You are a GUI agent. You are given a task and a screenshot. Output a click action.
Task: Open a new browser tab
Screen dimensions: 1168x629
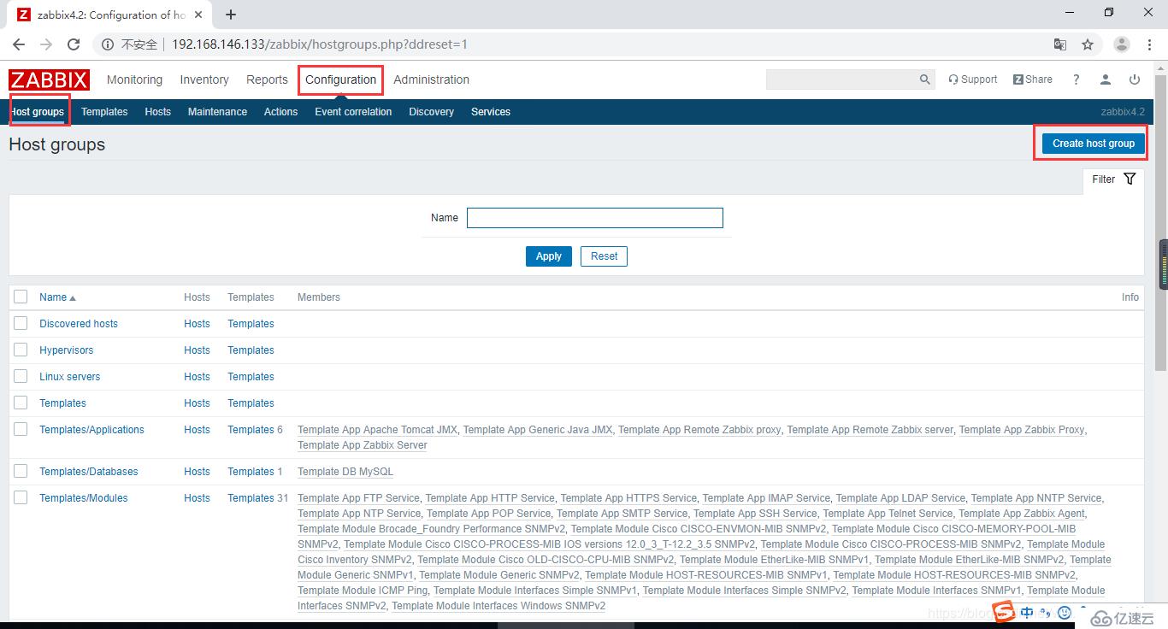(231, 15)
